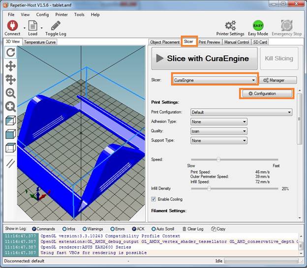The height and width of the screenshot is (268, 307).
Task: Open the Config menu
Action: 42,15
